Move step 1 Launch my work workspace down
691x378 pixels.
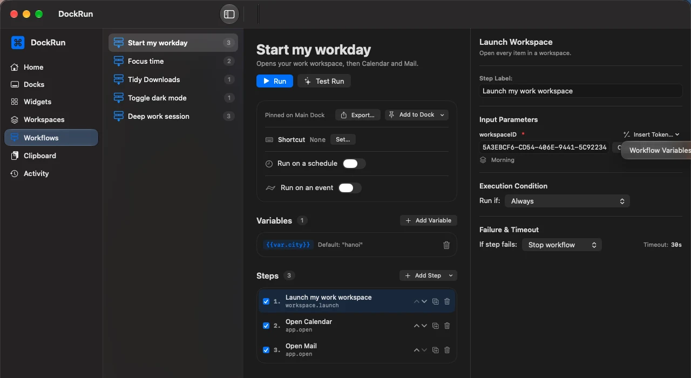pyautogui.click(x=424, y=301)
